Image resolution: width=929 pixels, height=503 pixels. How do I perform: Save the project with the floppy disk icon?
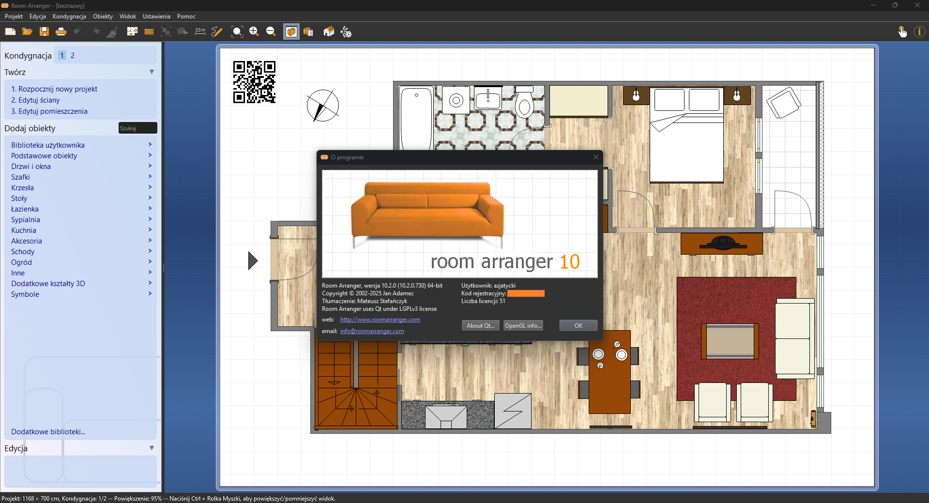coord(44,32)
